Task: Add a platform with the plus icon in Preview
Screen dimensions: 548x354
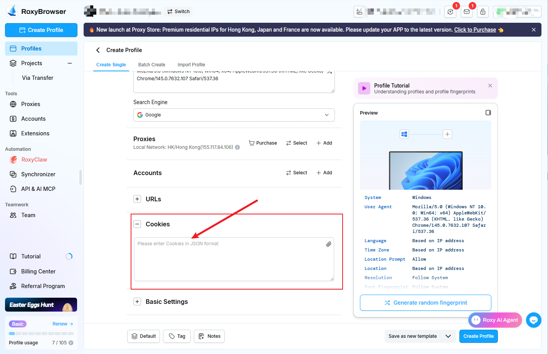Action: tap(447, 134)
